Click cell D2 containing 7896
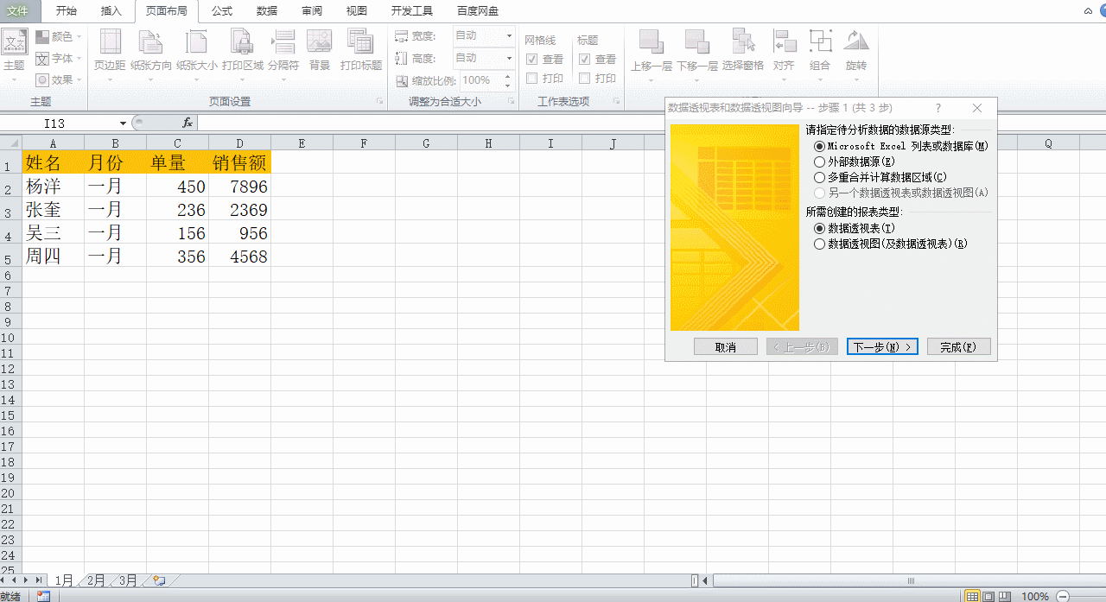The width and height of the screenshot is (1106, 602). coord(239,187)
